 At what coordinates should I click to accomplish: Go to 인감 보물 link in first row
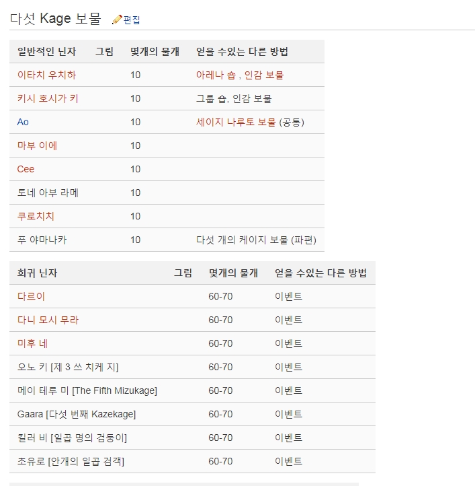264,75
